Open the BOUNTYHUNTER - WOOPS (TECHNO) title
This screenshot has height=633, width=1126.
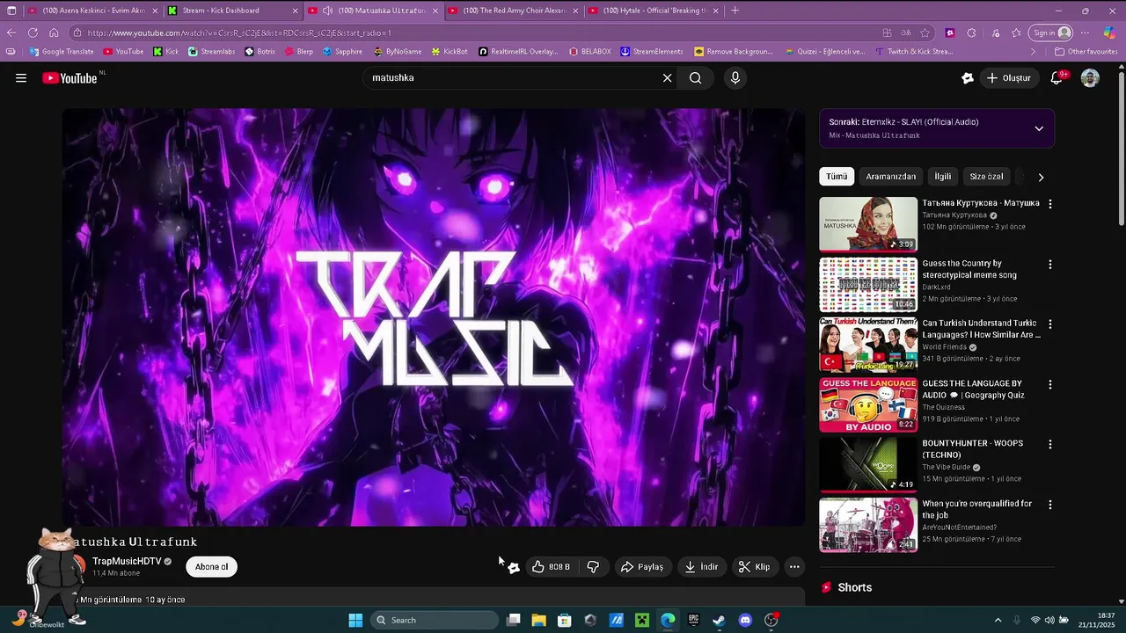click(x=972, y=449)
